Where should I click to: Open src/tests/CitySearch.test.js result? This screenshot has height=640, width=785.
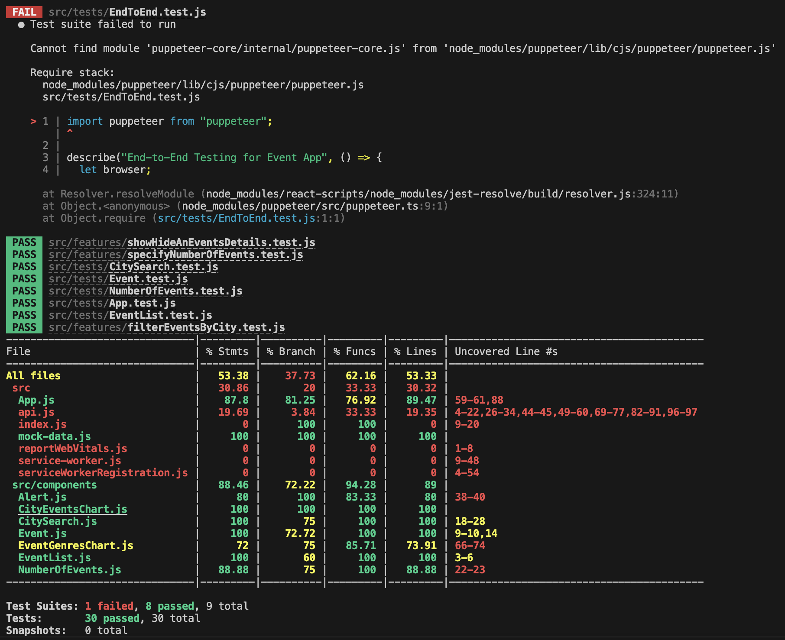(x=133, y=267)
